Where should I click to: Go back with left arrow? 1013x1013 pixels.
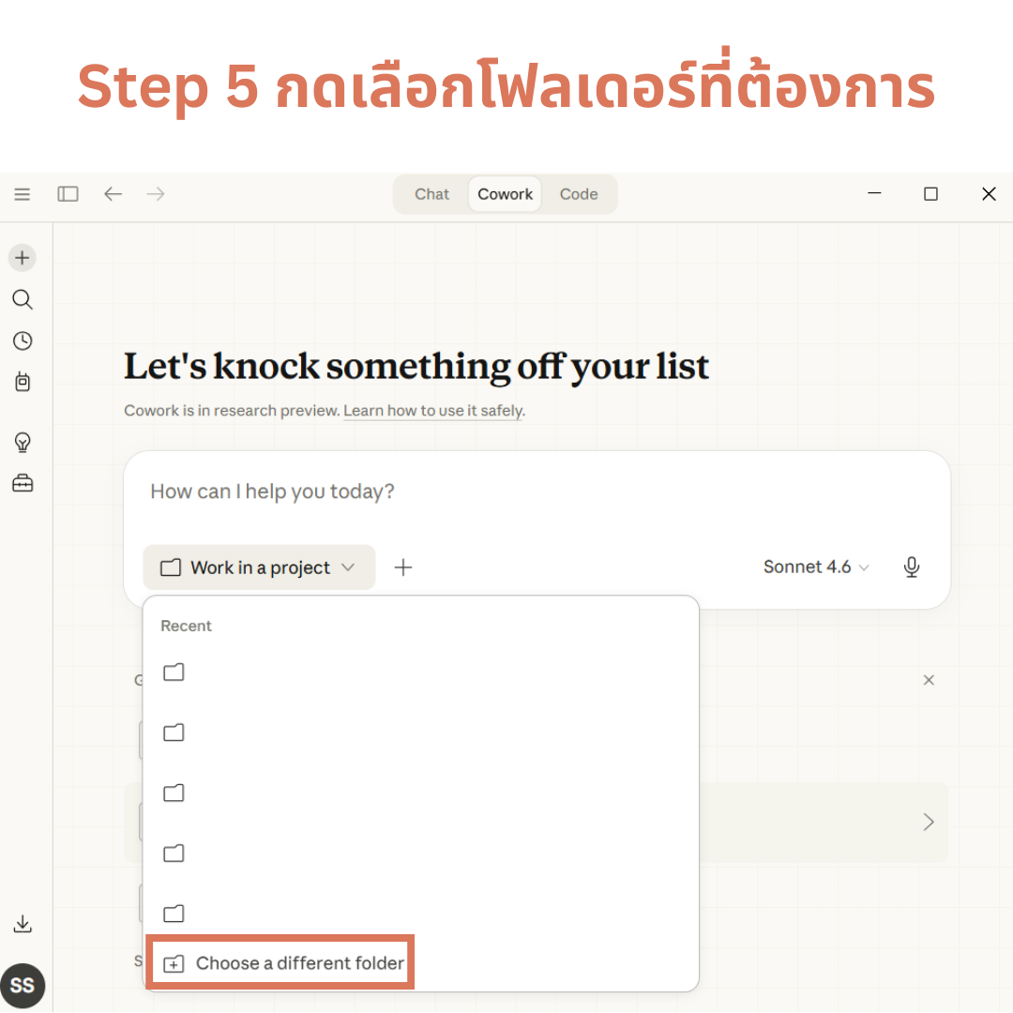[113, 194]
